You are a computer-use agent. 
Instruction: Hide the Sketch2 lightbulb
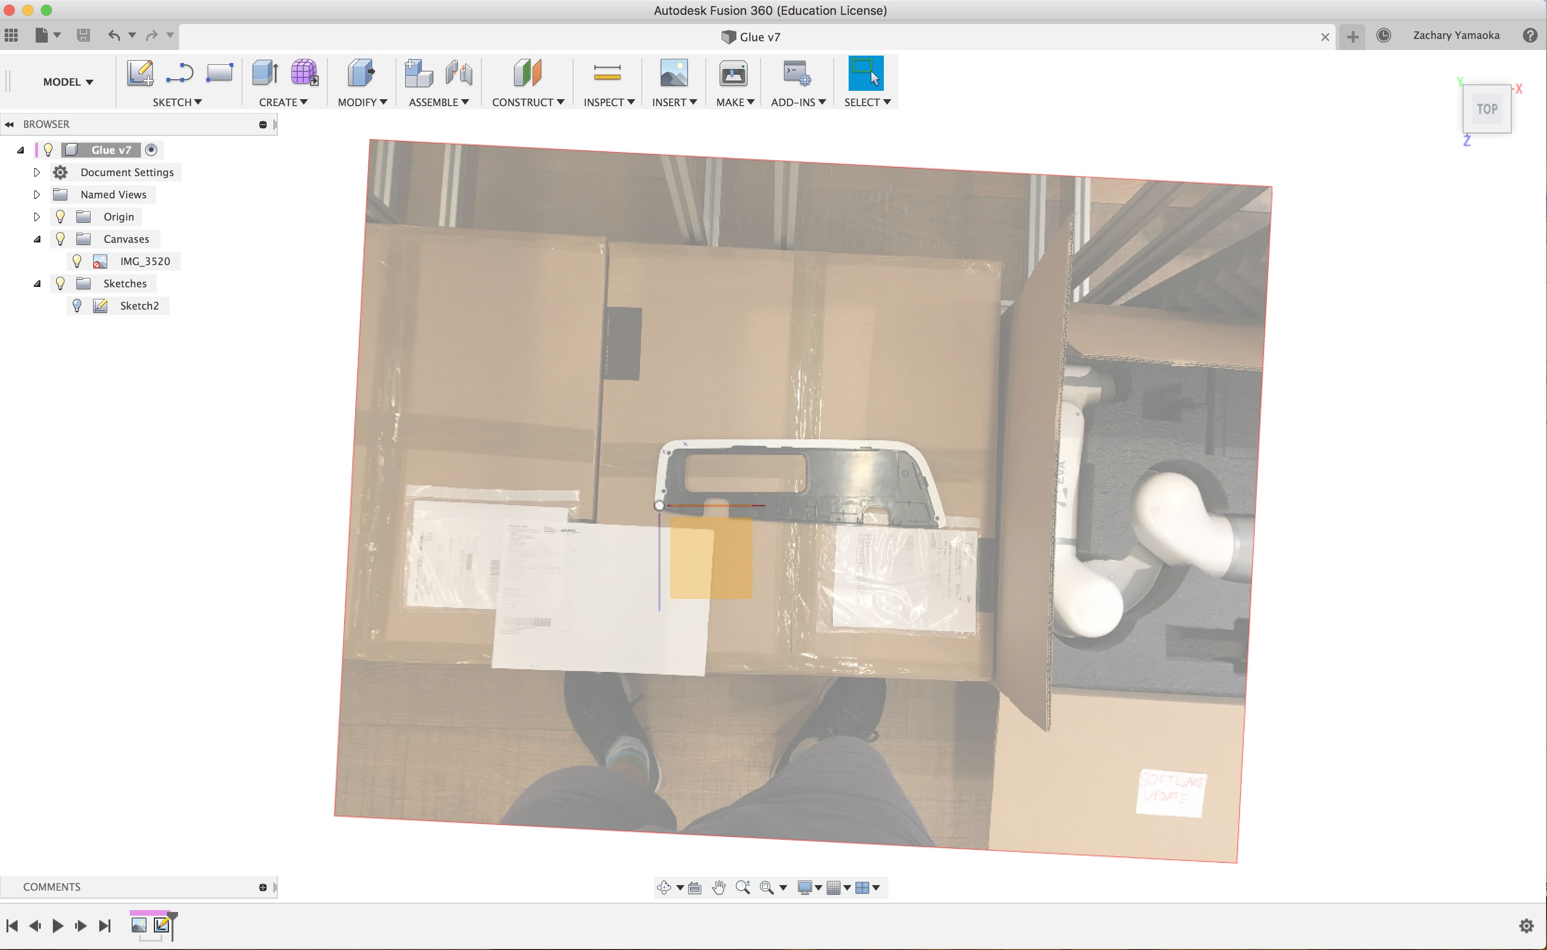pos(77,305)
